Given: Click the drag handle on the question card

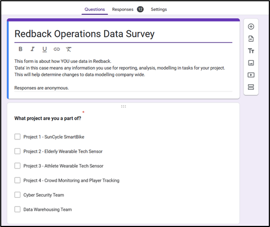Looking at the screenshot, I should click(123, 106).
